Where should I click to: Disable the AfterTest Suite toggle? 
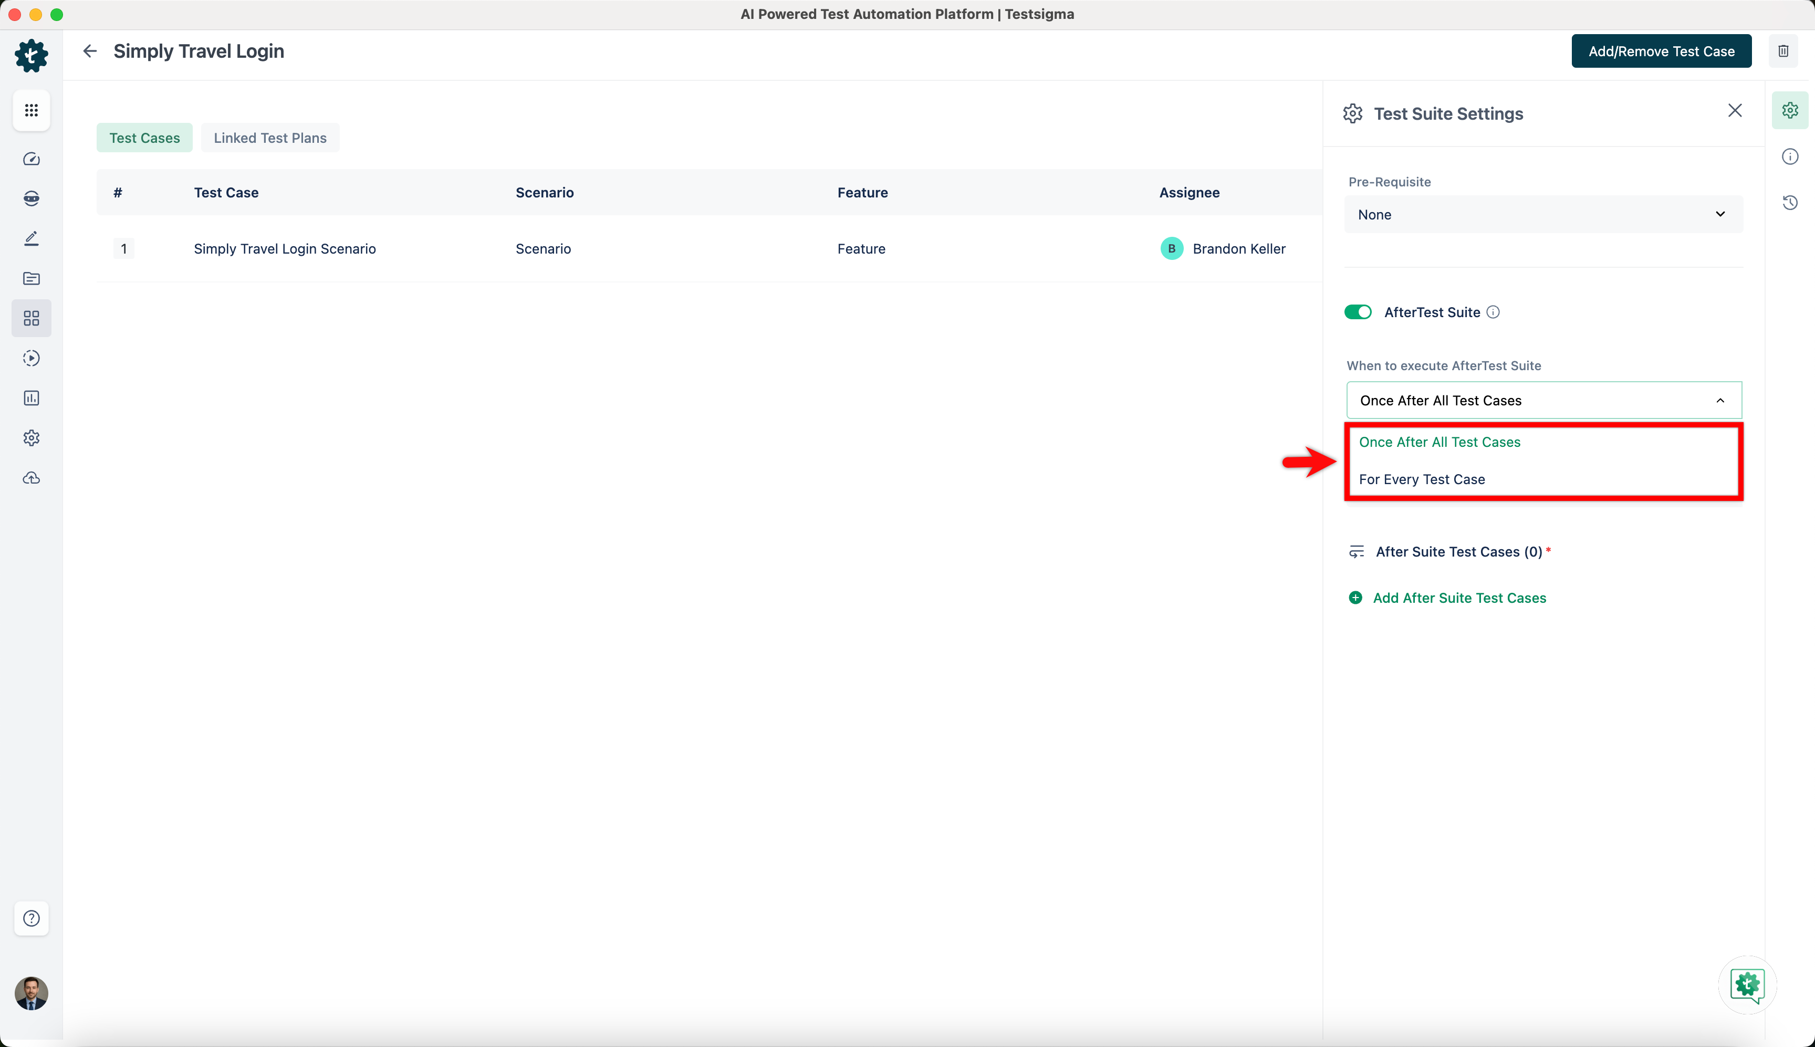tap(1358, 312)
